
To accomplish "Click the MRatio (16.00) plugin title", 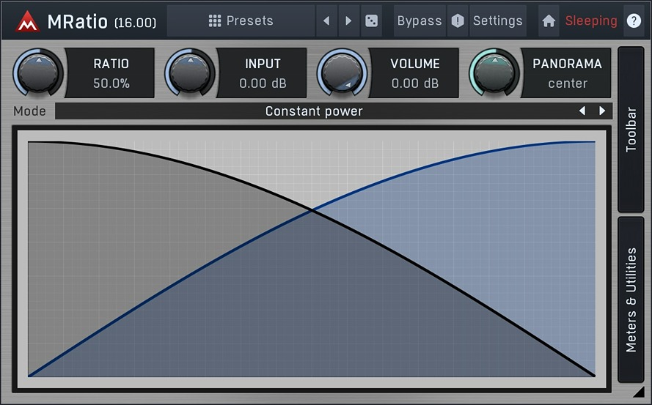I will [x=102, y=21].
